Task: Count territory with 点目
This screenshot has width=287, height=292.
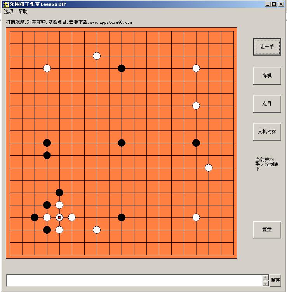Action: [x=267, y=104]
